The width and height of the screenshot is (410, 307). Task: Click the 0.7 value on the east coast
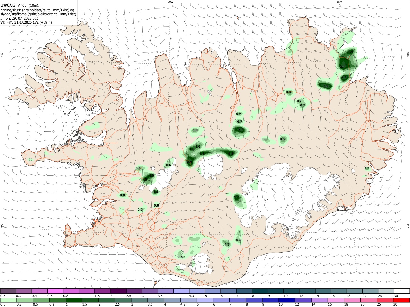(x=367, y=169)
